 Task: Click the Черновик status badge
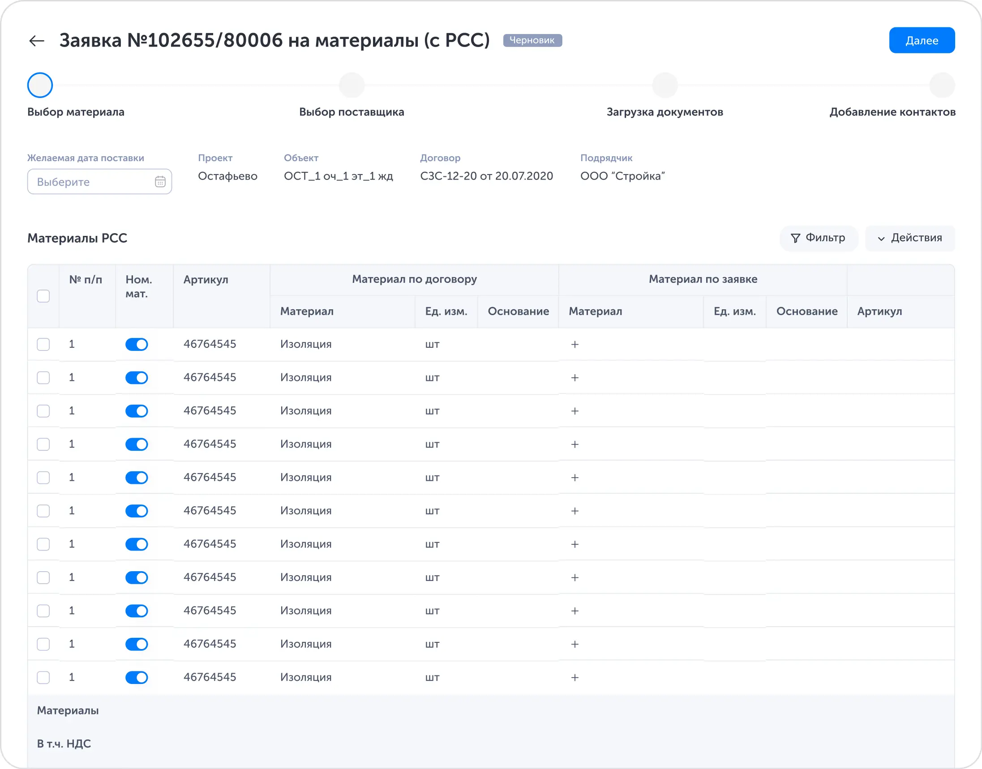point(532,40)
